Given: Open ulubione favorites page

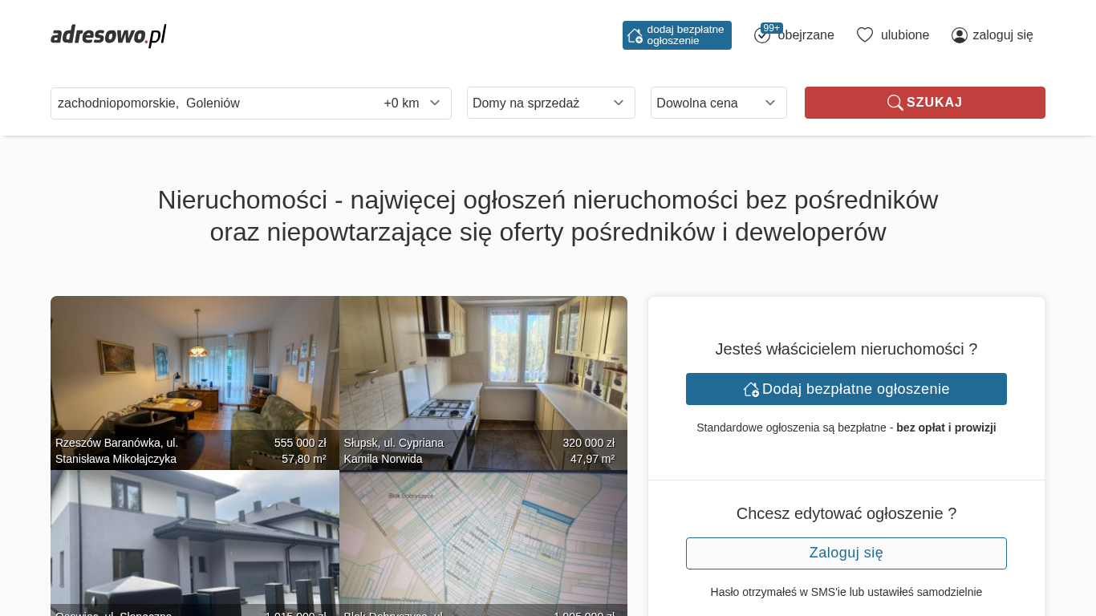Looking at the screenshot, I should (x=904, y=35).
